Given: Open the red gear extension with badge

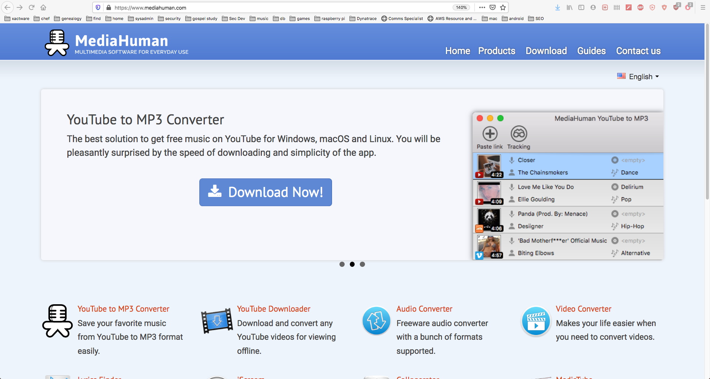Looking at the screenshot, I should [688, 7].
